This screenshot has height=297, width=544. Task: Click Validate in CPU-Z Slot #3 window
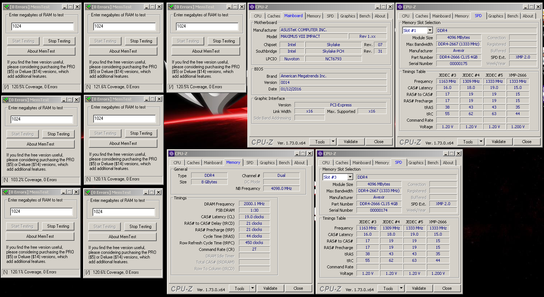click(x=419, y=288)
